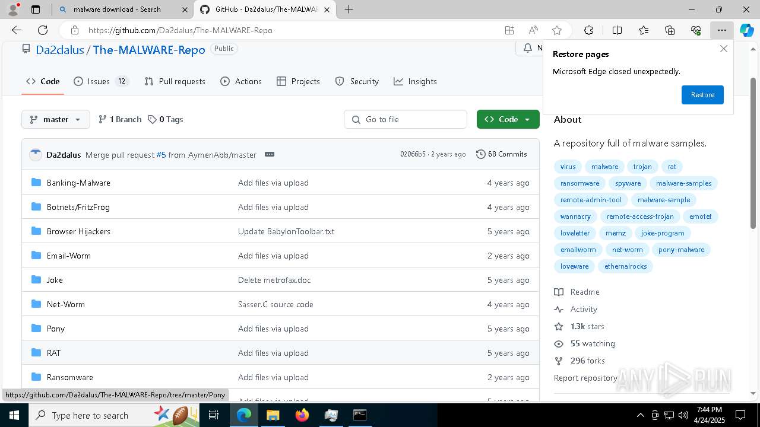
Task: Close the Restore pages popup
Action: [723, 49]
